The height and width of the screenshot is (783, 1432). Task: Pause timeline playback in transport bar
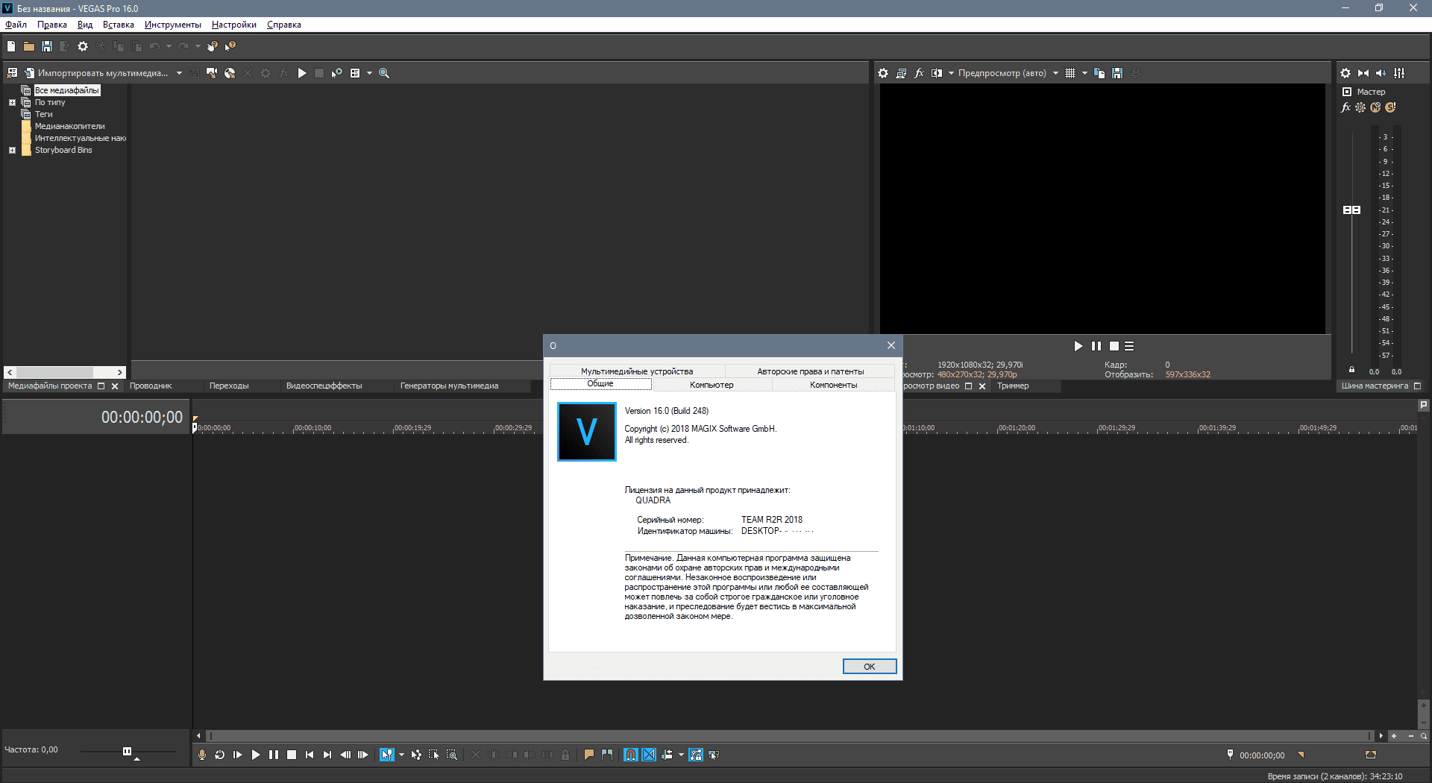(x=274, y=755)
